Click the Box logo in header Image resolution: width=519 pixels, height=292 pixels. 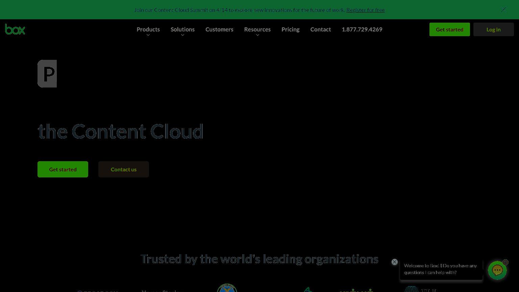[x=15, y=29]
